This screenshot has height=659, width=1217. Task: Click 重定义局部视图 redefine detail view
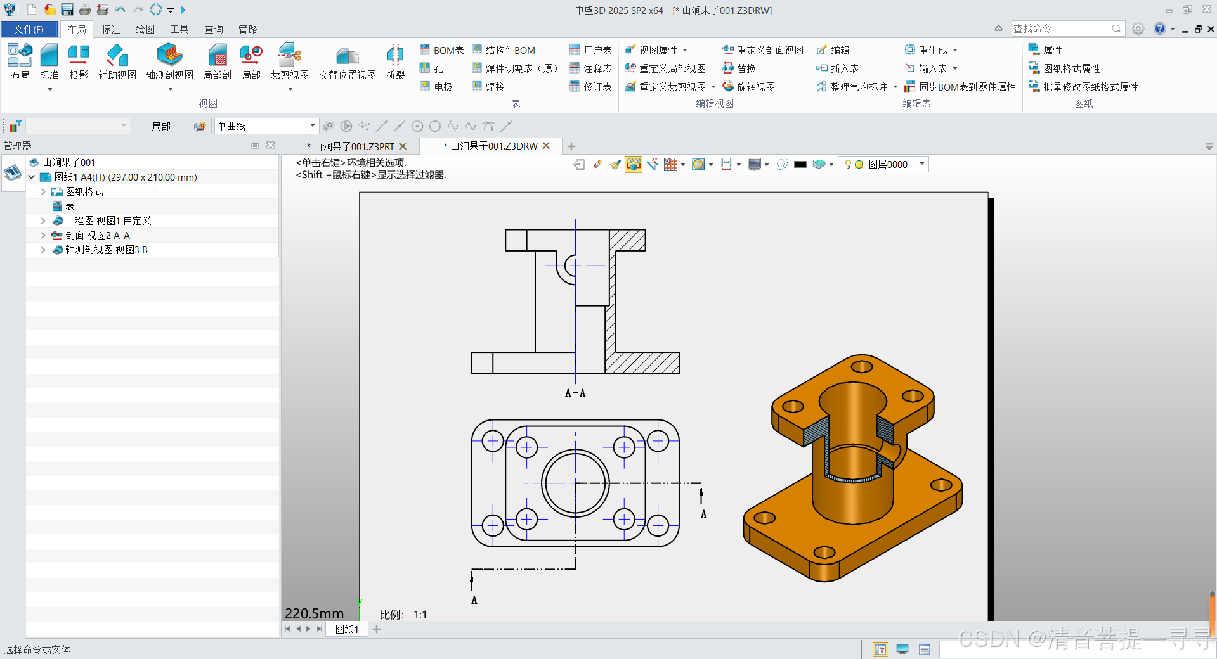click(665, 68)
